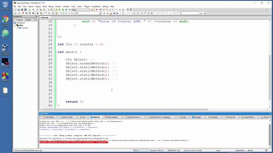Click the editor horizontal scrollbar
The height and width of the screenshot is (153, 273).
pos(125,110)
